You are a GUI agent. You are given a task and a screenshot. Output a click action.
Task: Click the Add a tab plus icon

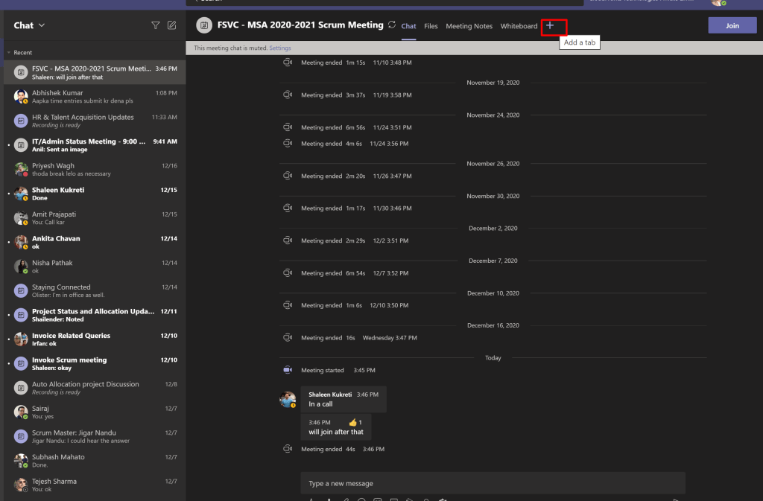pyautogui.click(x=550, y=26)
